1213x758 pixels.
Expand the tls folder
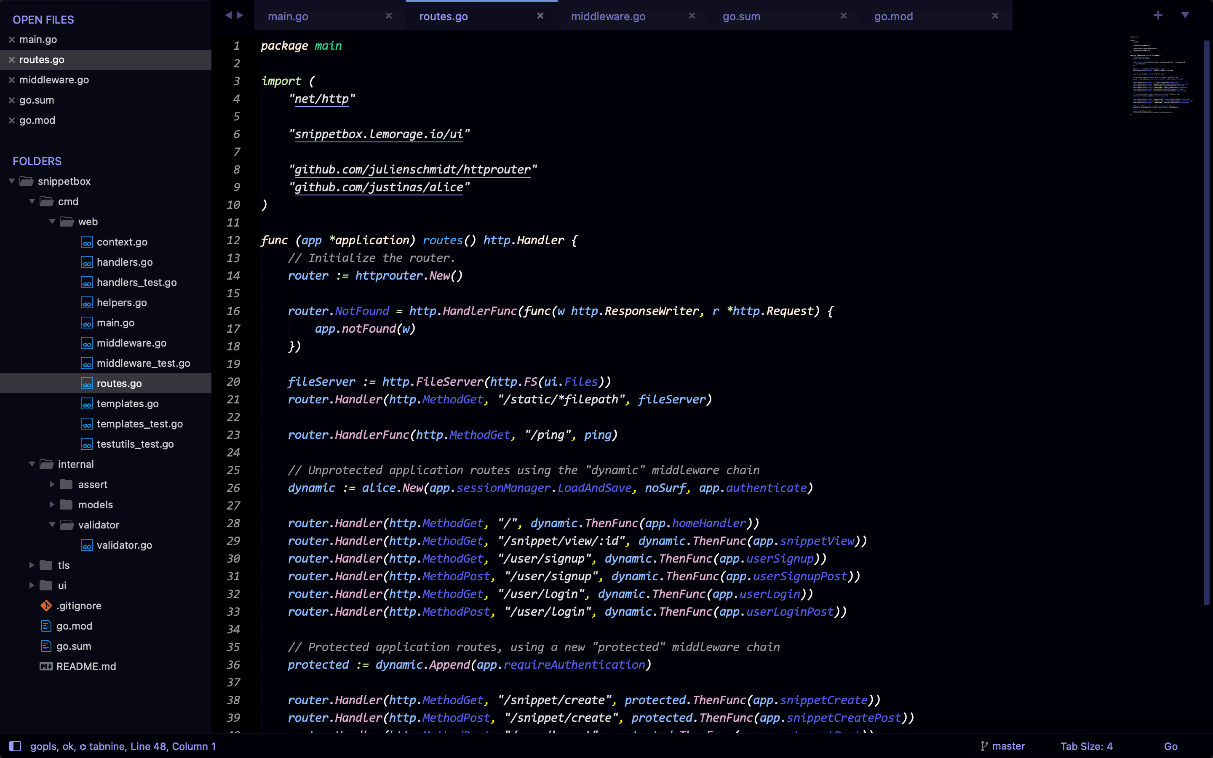[x=32, y=566]
